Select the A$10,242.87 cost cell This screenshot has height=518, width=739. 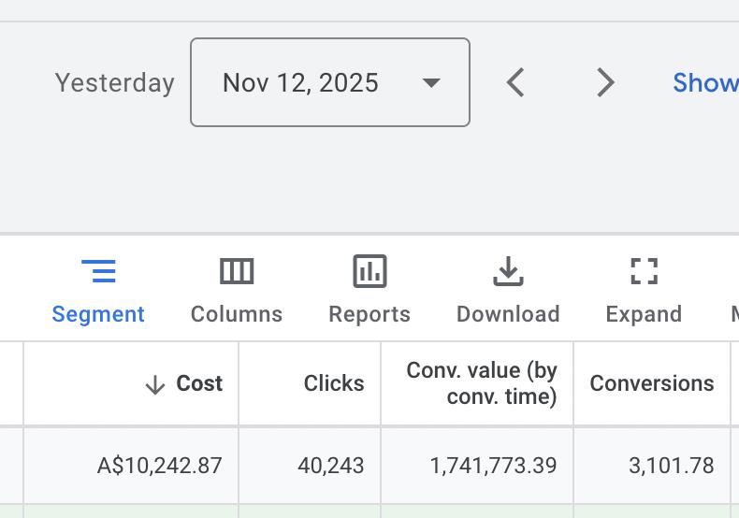click(x=131, y=466)
